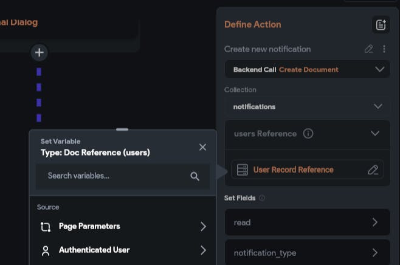
Task: Click the User Record Reference link
Action: click(293, 170)
